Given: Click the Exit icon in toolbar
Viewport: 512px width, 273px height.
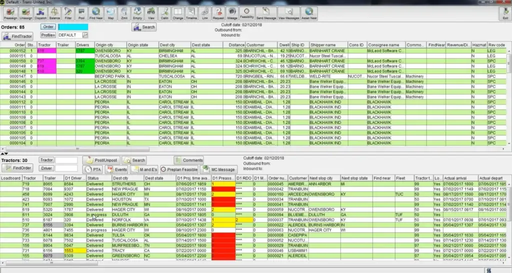Looking at the screenshot, I should pyautogui.click(x=505, y=13).
